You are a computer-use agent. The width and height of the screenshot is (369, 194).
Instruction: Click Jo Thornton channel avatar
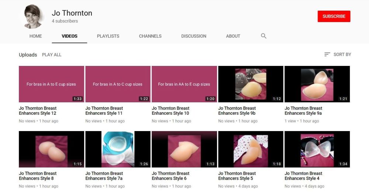click(x=33, y=17)
